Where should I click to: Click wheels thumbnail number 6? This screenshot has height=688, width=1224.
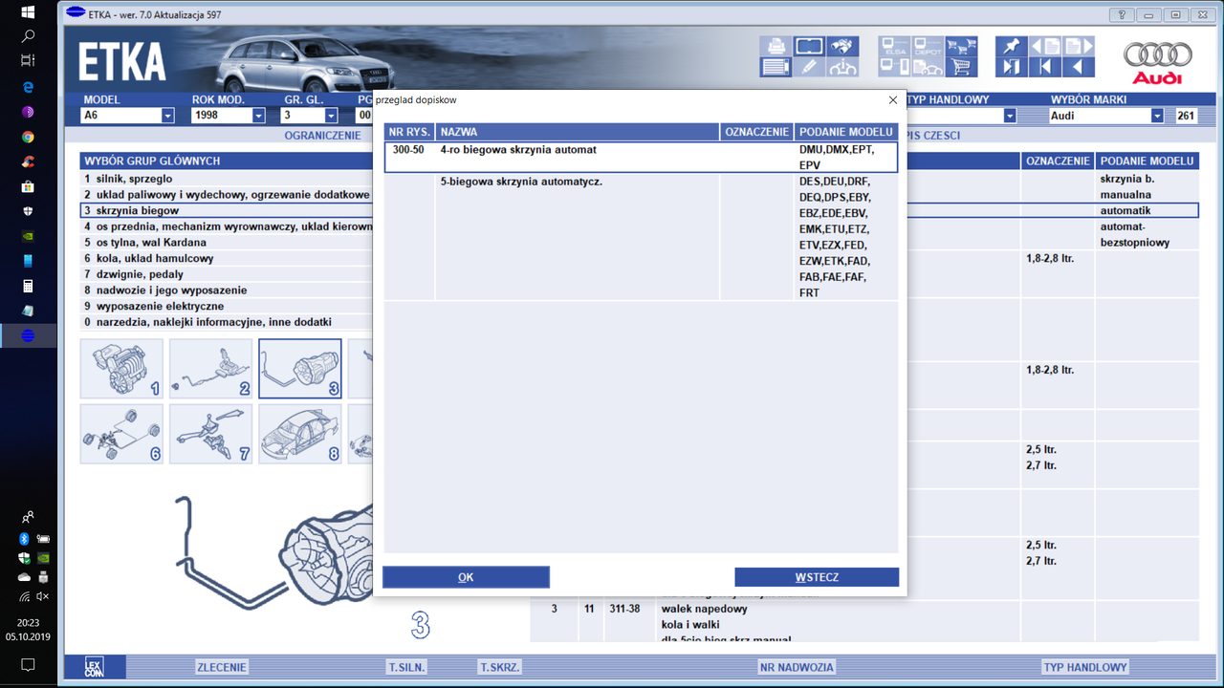(121, 434)
